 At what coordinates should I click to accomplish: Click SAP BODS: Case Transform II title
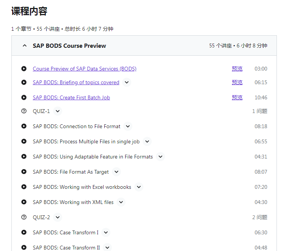(x=66, y=248)
